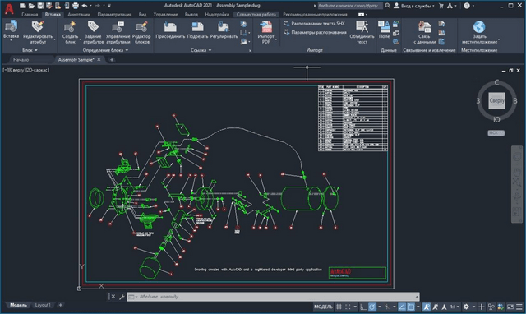Click the Вставка block insert icon

coord(11,26)
